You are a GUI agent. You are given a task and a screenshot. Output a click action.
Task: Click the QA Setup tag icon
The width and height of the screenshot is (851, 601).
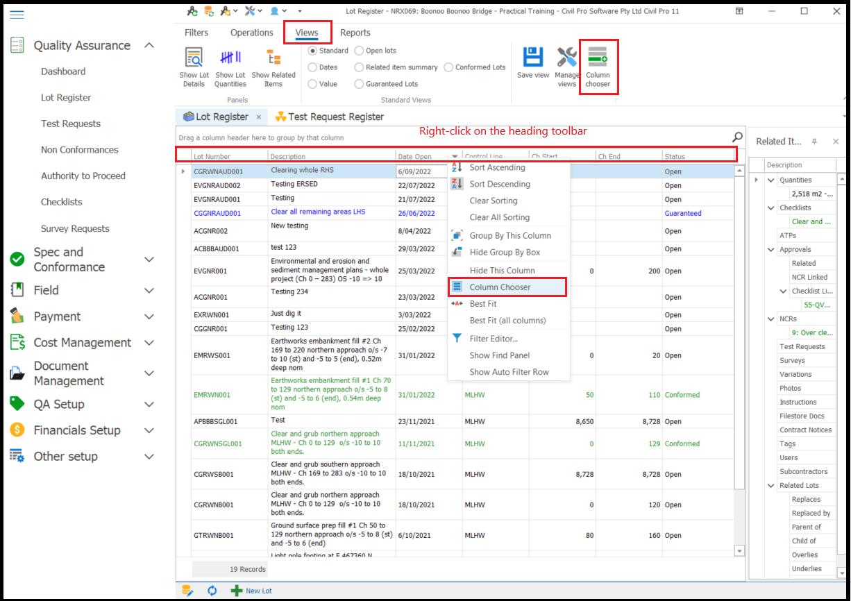coord(17,404)
